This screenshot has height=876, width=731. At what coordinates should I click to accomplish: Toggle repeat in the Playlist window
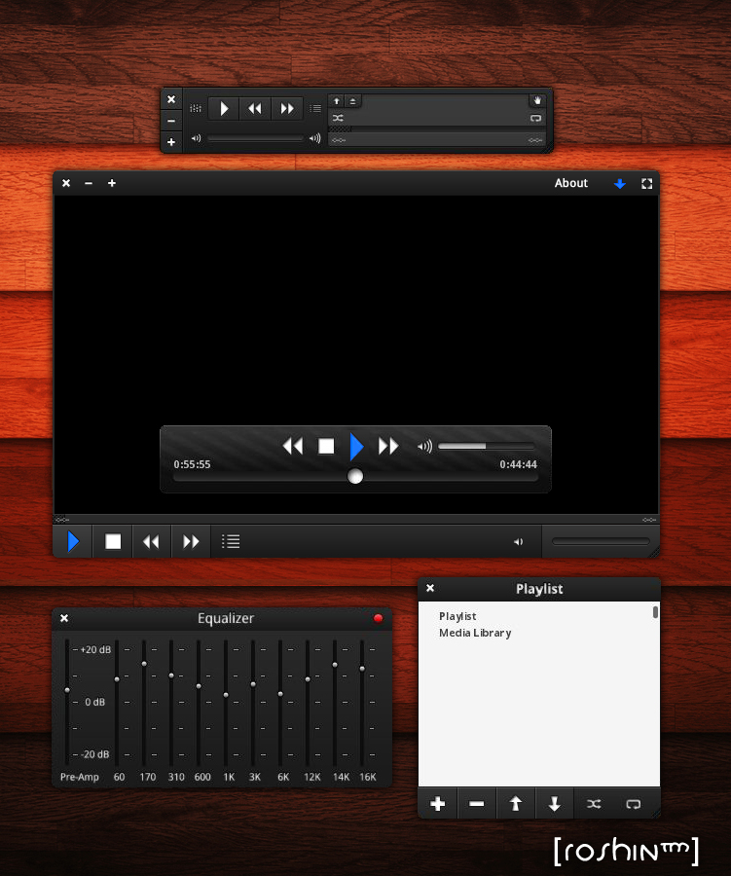click(633, 804)
